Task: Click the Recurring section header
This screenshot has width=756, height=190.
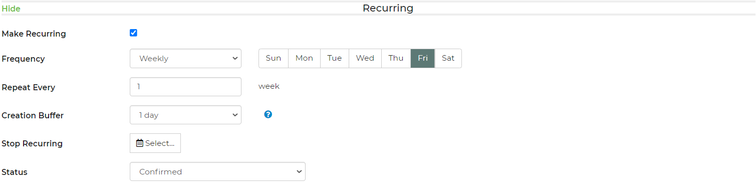Action: click(x=388, y=8)
